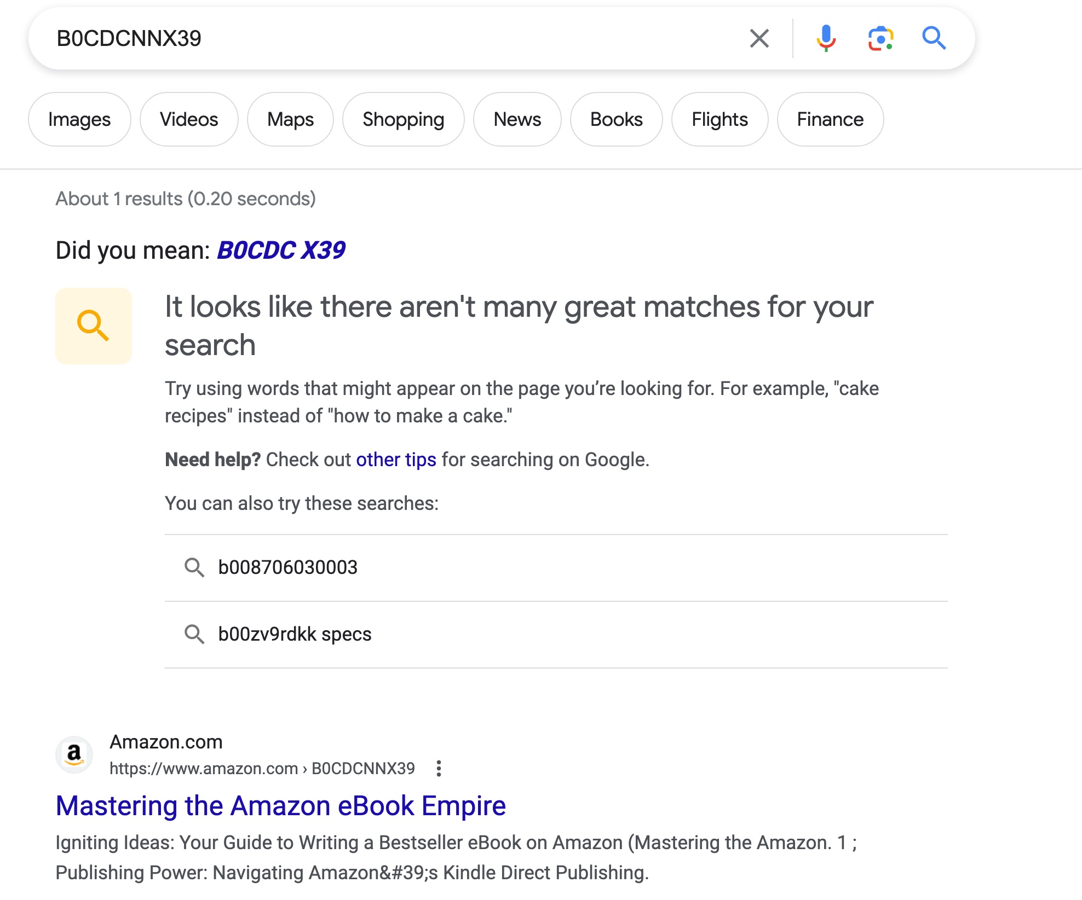Click the magnifier icon next to b008706030003
Viewport: 1082px width, 900px height.
(x=194, y=567)
